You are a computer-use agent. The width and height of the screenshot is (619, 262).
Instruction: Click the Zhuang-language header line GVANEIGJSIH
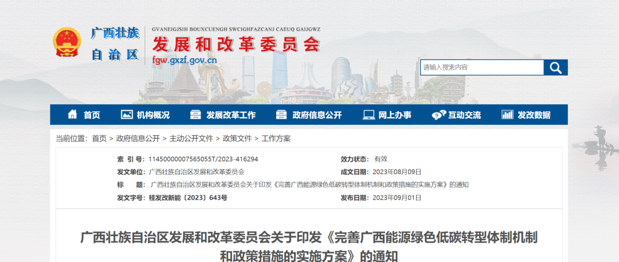click(236, 30)
